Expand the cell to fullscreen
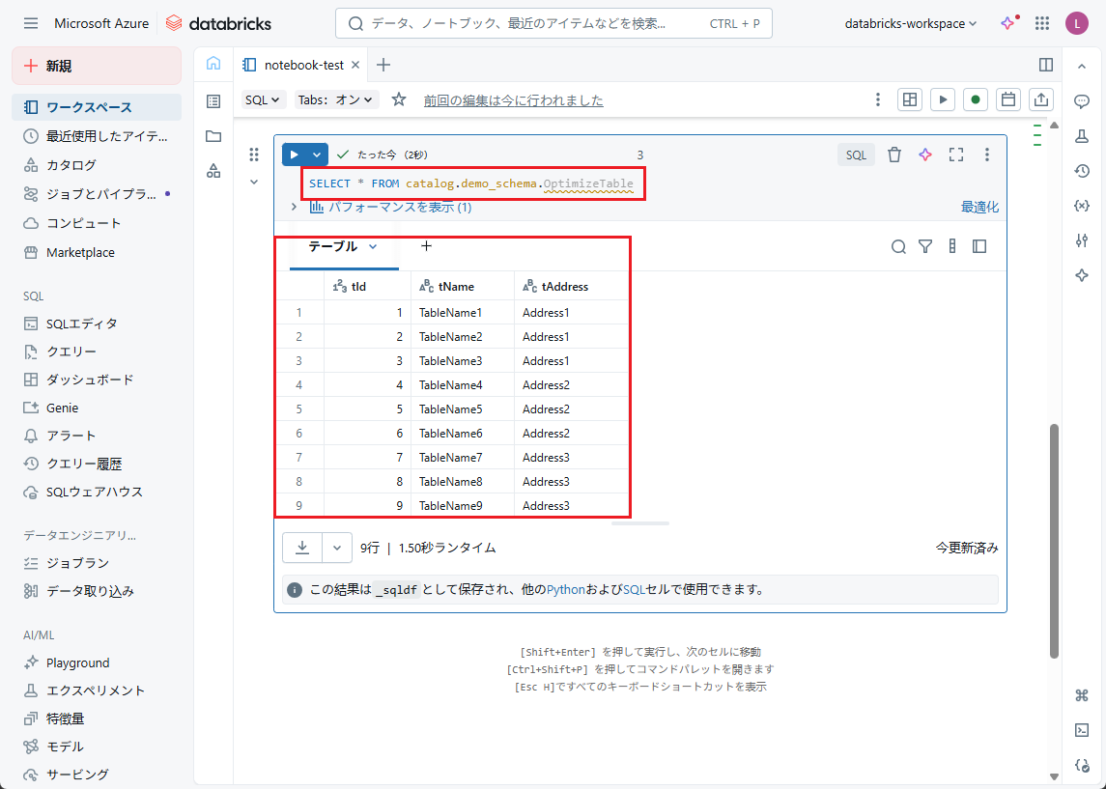Image resolution: width=1106 pixels, height=789 pixels. pos(956,155)
